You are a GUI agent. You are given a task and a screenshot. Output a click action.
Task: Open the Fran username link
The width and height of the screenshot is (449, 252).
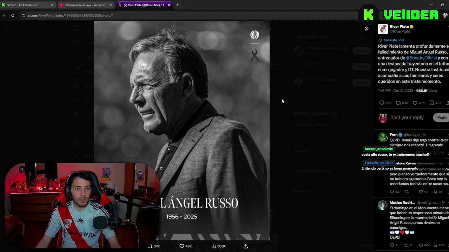point(394,135)
